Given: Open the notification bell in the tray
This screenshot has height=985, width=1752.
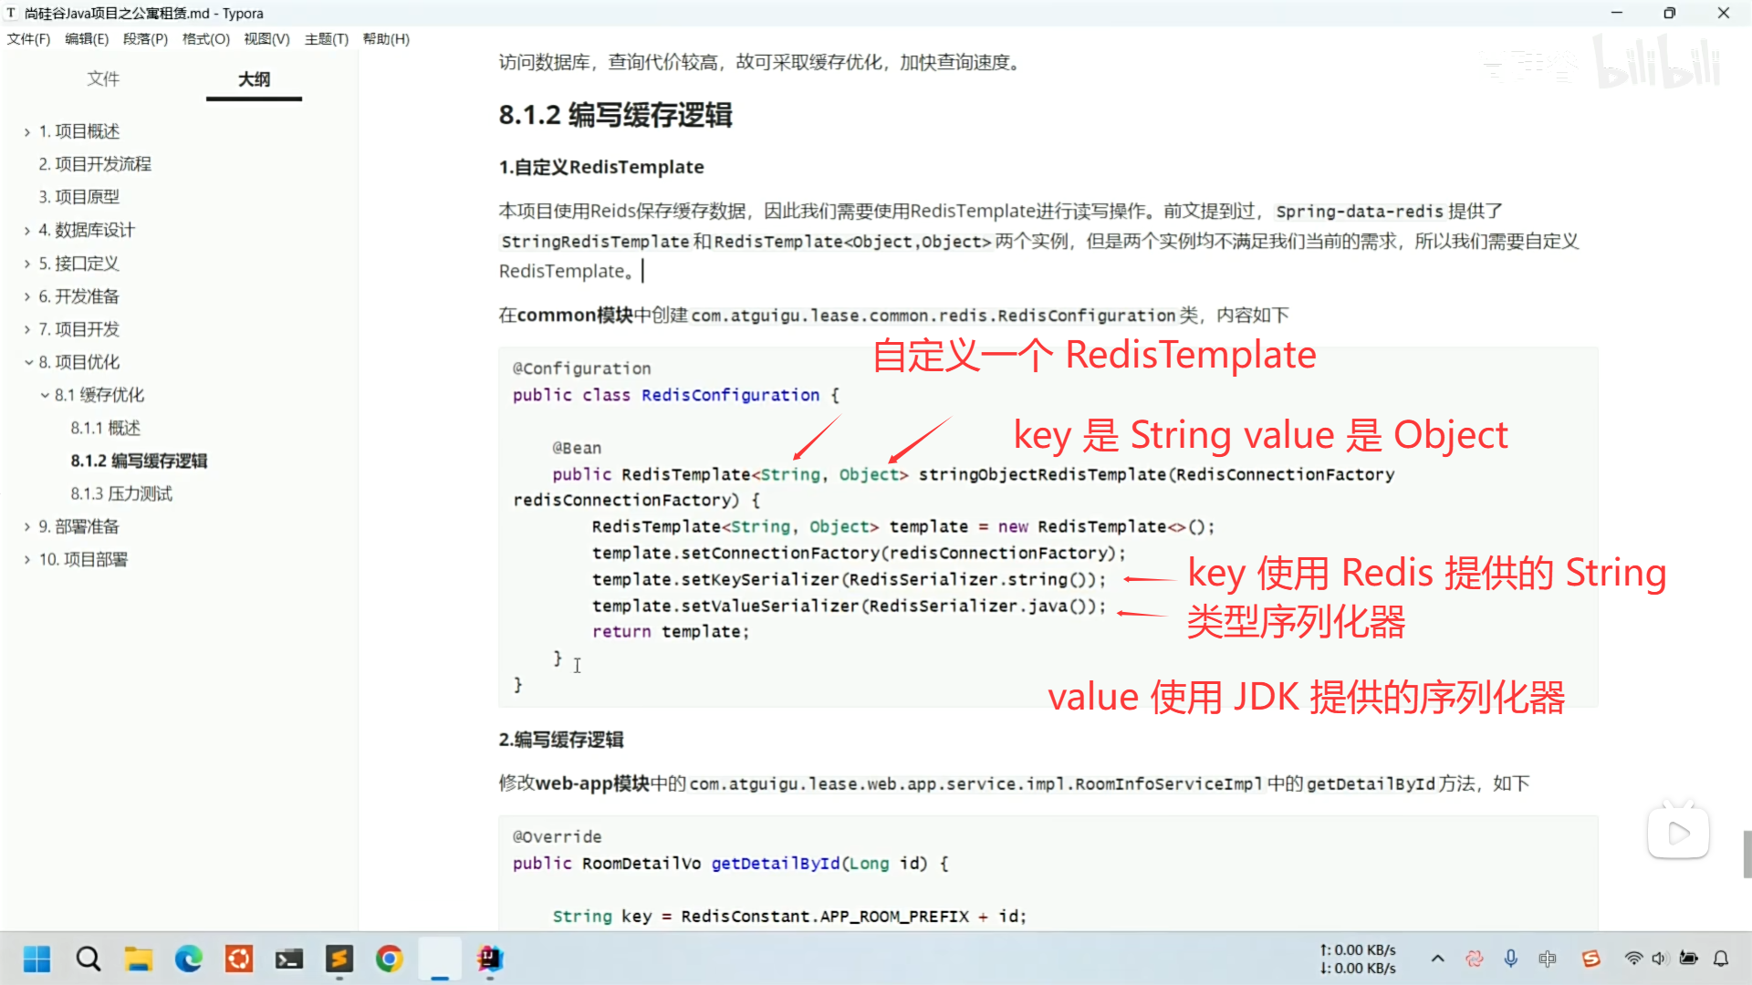Looking at the screenshot, I should click(x=1721, y=959).
